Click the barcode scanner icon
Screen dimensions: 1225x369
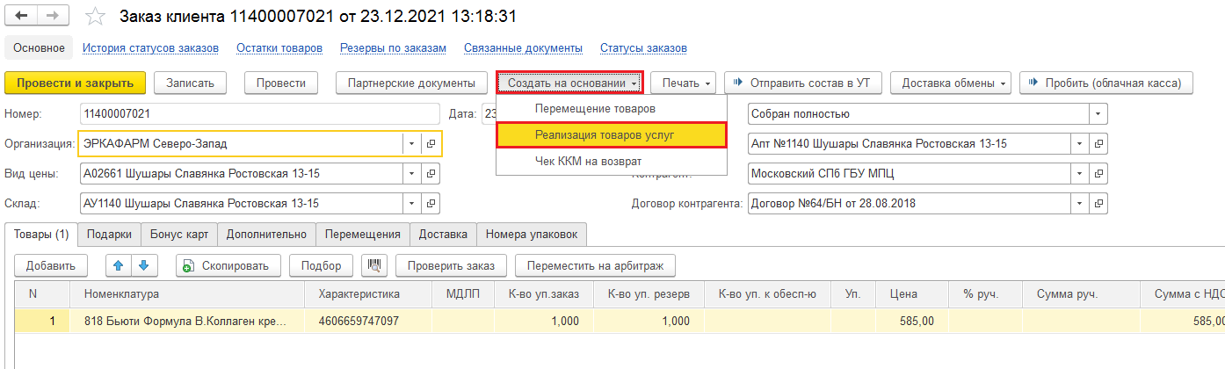(x=375, y=265)
